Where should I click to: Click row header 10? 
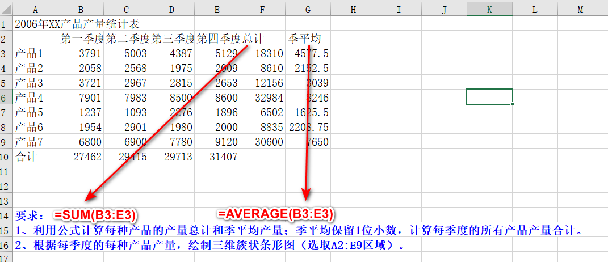click(x=6, y=157)
